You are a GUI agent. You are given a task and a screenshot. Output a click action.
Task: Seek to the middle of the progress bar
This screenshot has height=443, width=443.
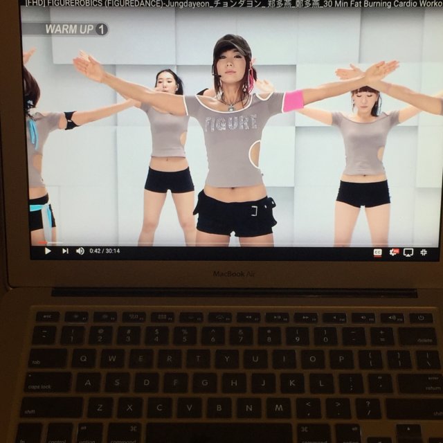[235, 244]
